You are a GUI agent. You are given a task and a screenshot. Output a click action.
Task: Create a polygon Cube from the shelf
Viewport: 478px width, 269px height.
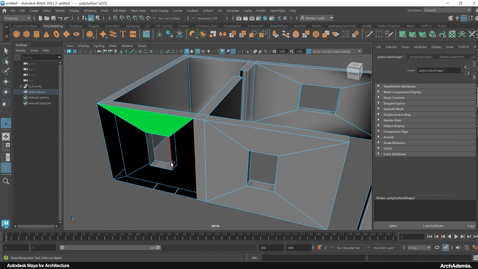tap(27, 34)
